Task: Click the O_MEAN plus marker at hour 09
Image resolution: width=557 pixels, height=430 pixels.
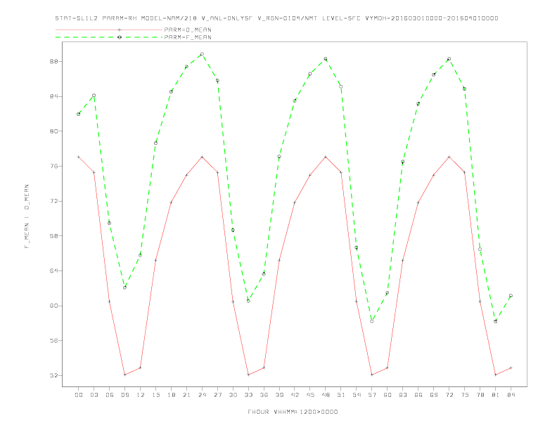Action: tap(124, 374)
